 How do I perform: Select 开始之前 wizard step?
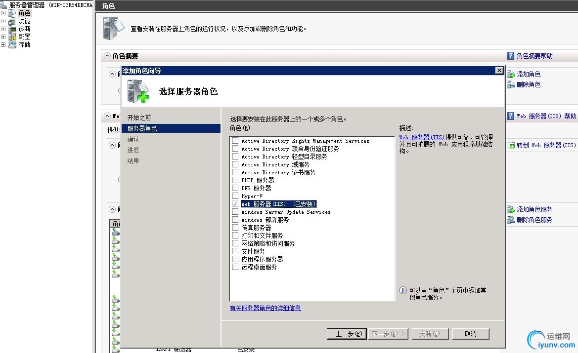[139, 118]
